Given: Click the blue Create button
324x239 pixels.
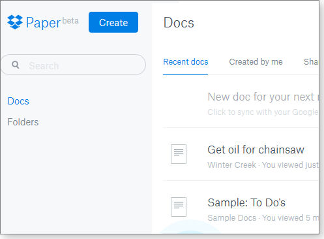Looking at the screenshot, I should 113,22.
